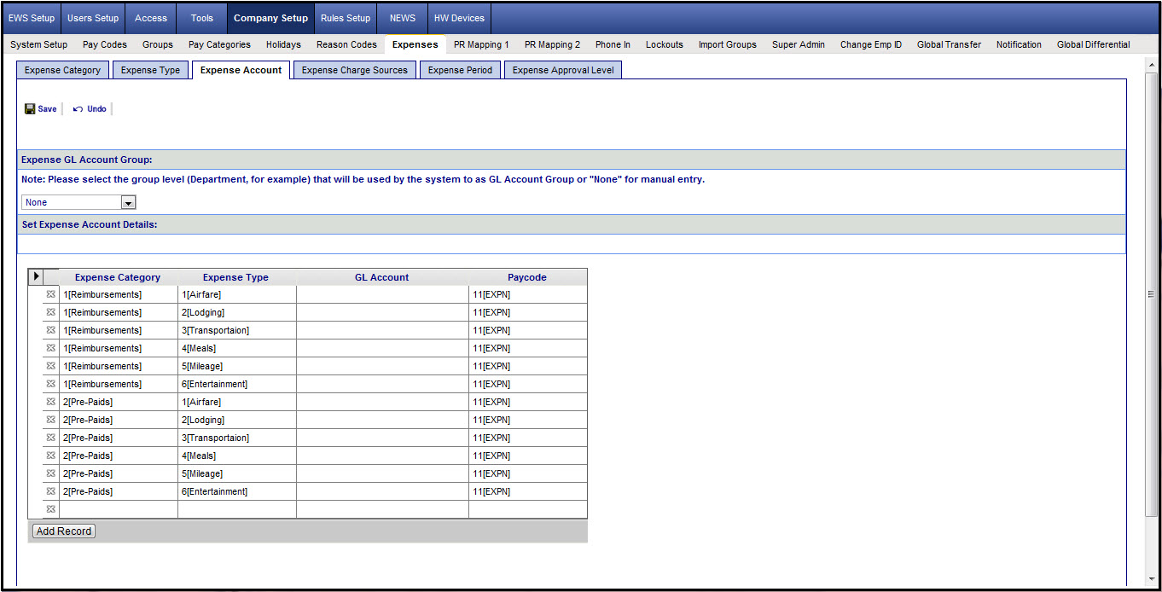This screenshot has width=1162, height=592.
Task: Delete row Pre-Paids Mileage via X icon
Action: (x=50, y=473)
